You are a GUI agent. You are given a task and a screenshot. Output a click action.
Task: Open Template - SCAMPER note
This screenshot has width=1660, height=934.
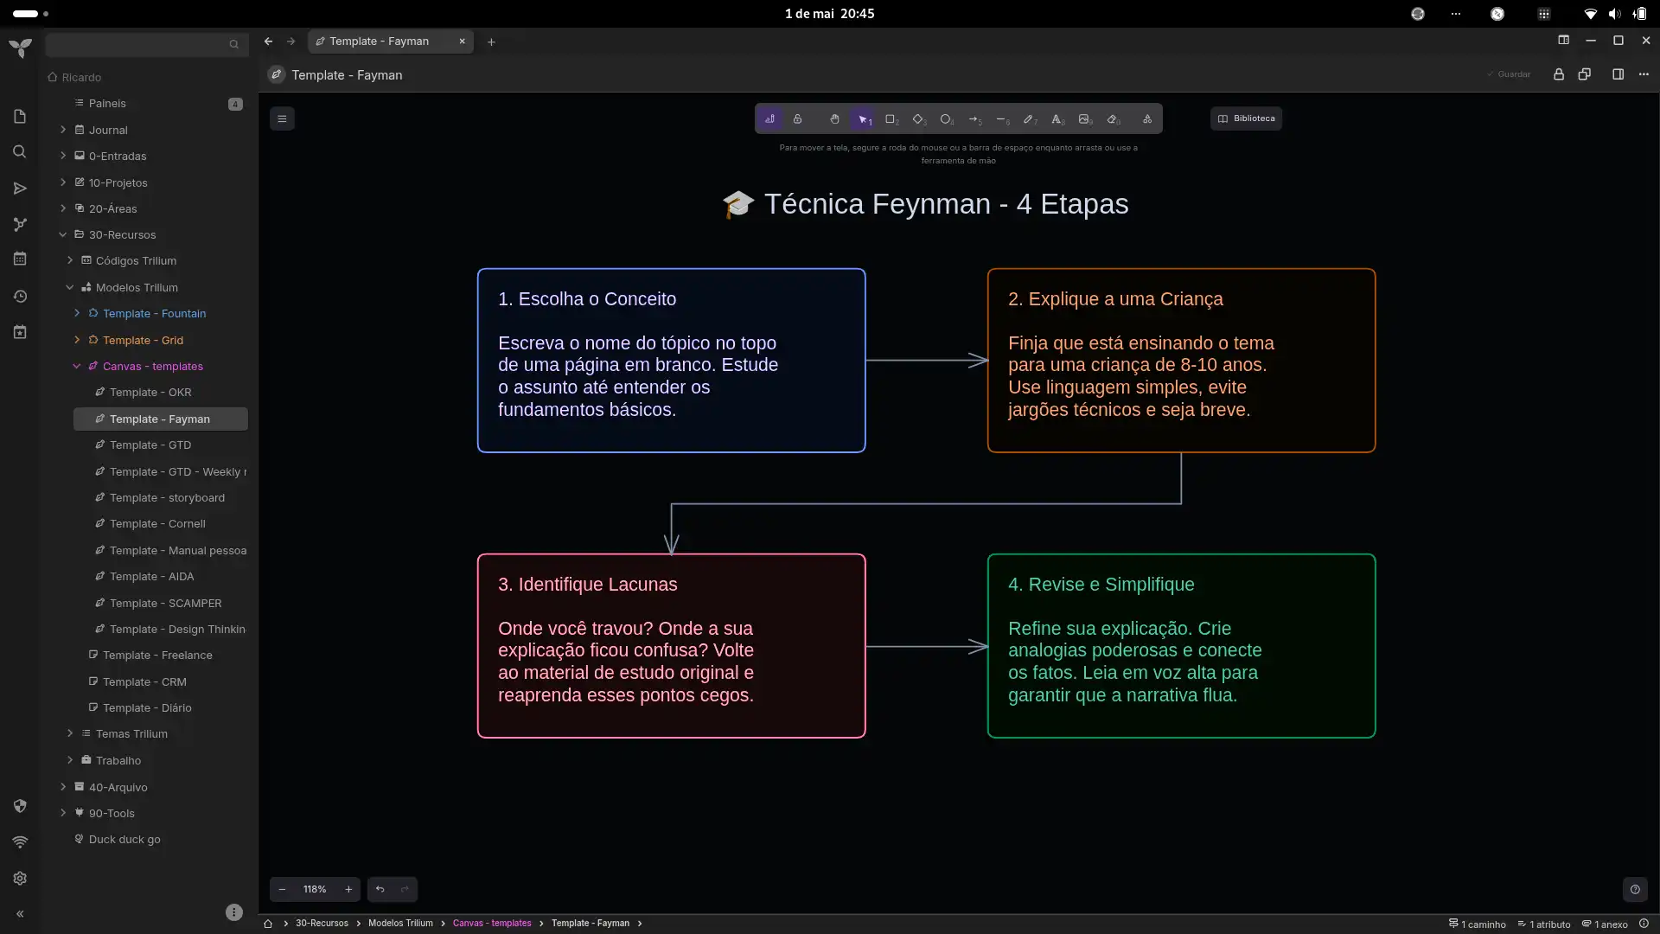(165, 603)
